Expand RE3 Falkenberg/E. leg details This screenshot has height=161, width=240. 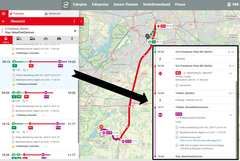click(230, 74)
